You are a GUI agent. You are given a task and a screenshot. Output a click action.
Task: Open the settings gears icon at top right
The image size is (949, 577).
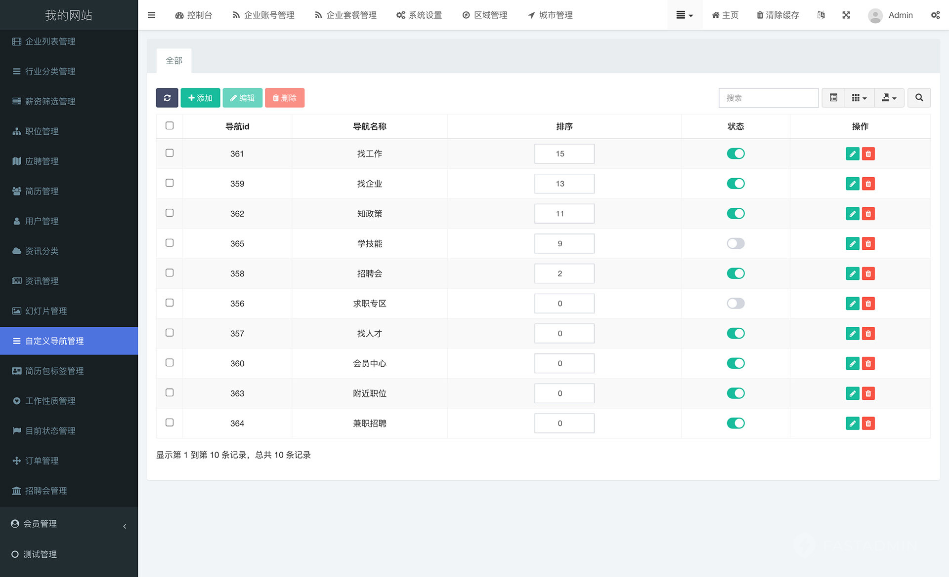pyautogui.click(x=935, y=15)
